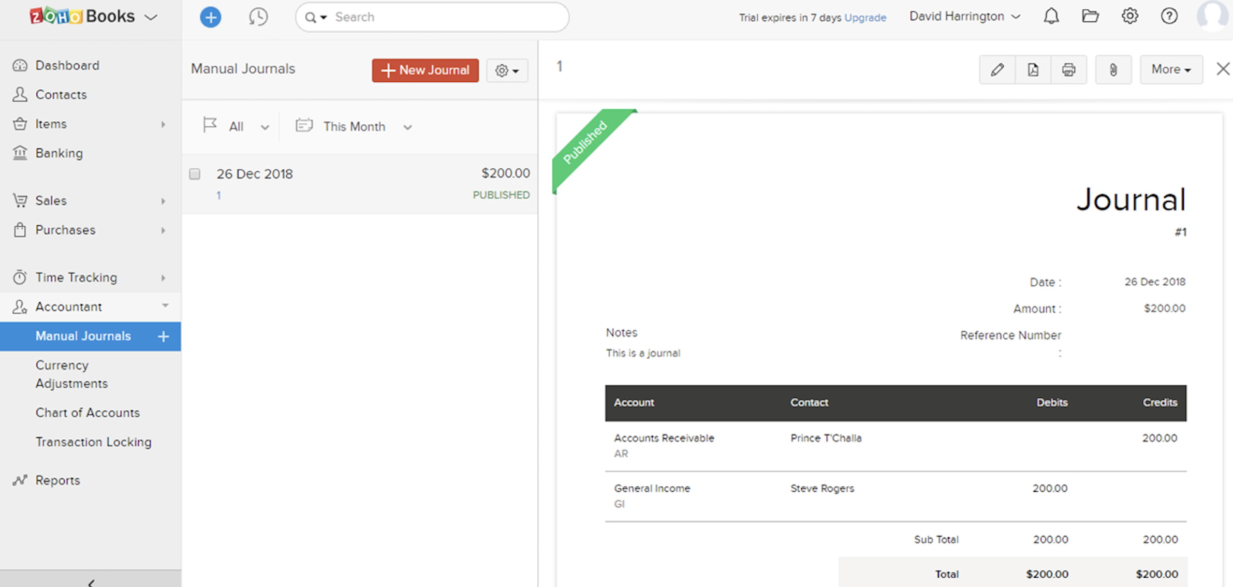This screenshot has height=587, width=1233.
Task: Click the blue quick create plus icon
Action: 210,17
